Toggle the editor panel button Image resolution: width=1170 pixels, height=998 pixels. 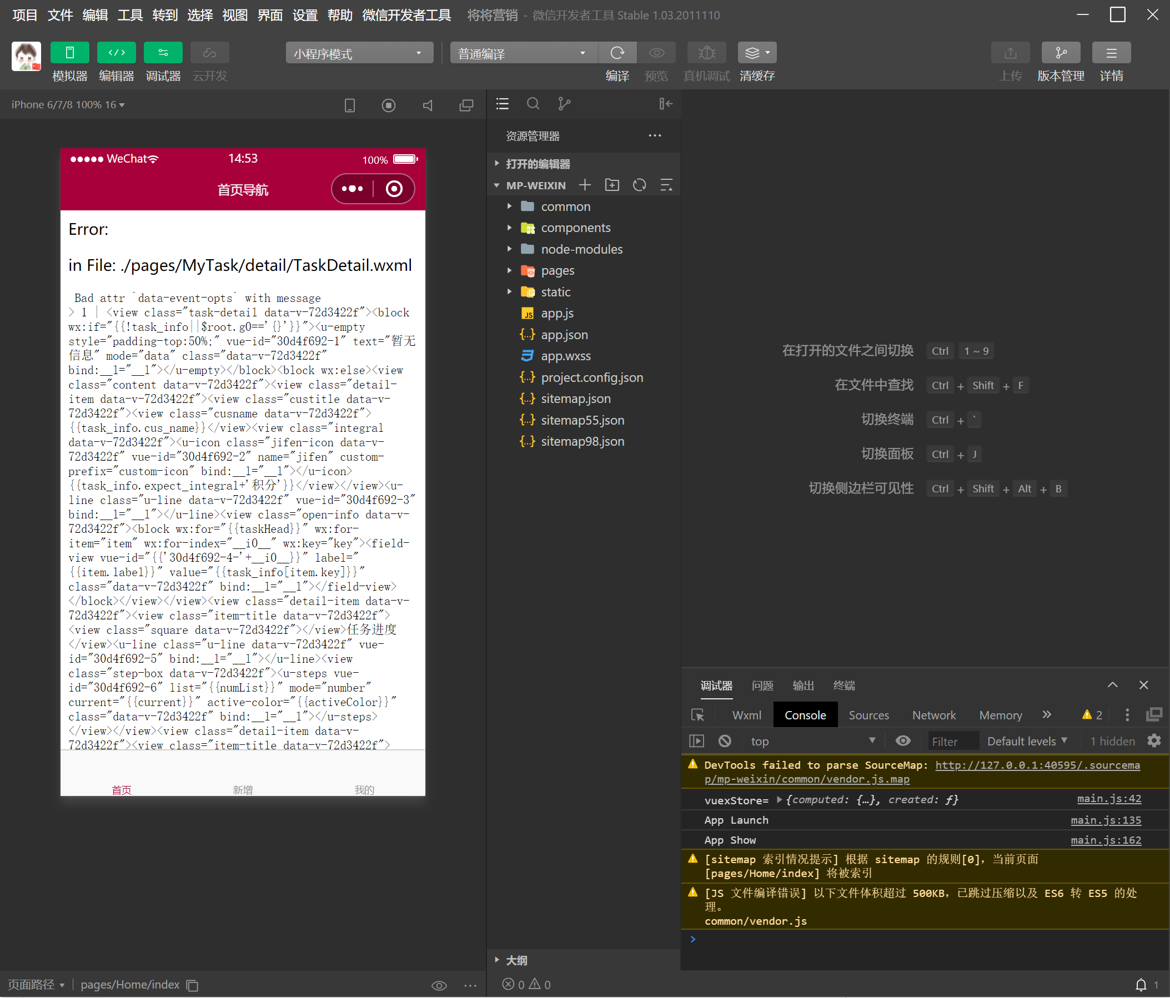[x=116, y=53]
